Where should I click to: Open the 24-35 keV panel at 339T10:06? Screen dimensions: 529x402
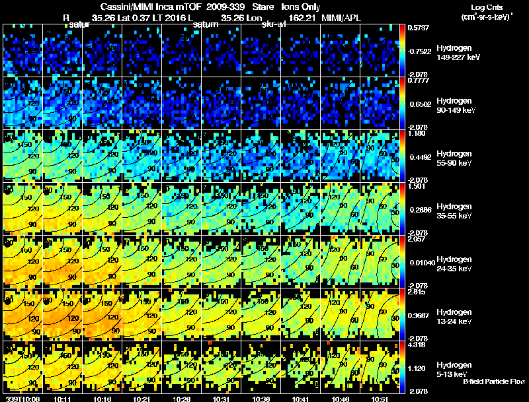pos(23,261)
